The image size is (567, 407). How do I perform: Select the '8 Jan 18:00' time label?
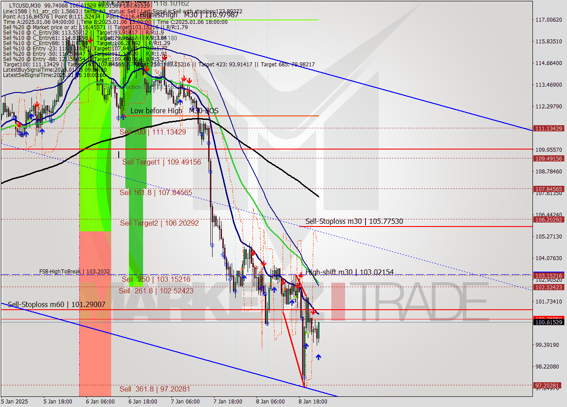[x=313, y=402]
